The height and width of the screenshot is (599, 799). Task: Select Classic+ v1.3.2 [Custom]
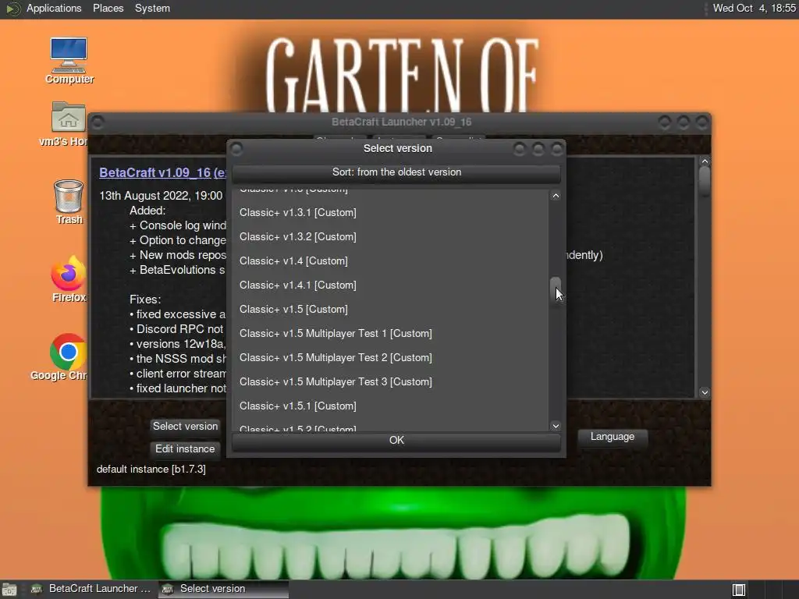coord(392,237)
